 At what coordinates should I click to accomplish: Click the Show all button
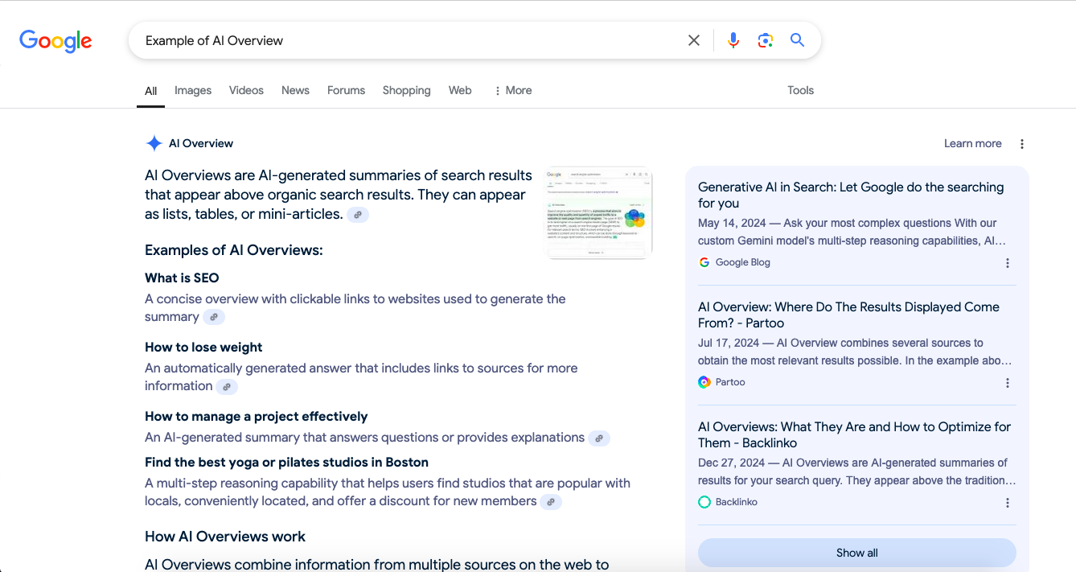pyautogui.click(x=856, y=553)
